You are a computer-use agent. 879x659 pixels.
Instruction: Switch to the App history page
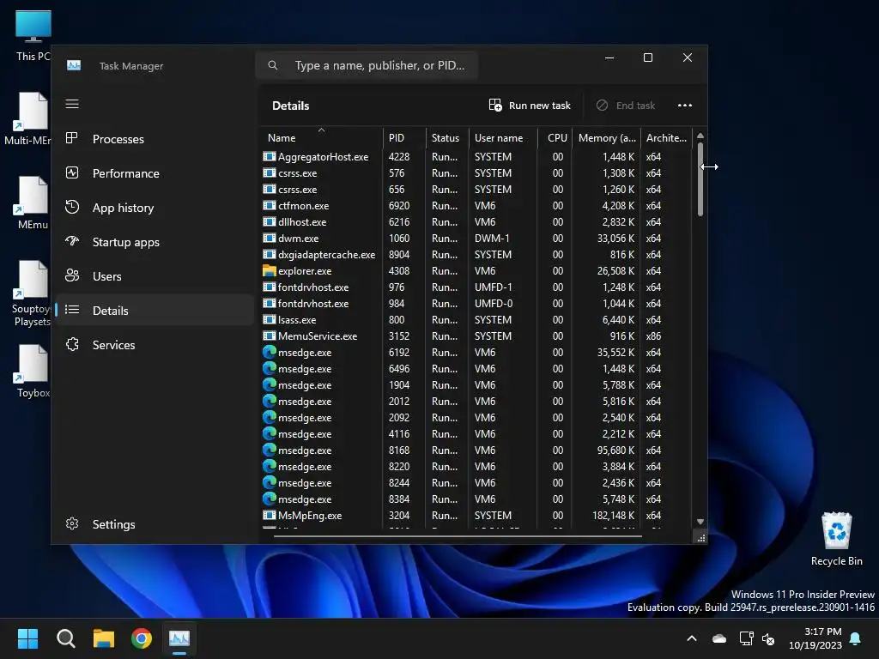(x=155, y=208)
